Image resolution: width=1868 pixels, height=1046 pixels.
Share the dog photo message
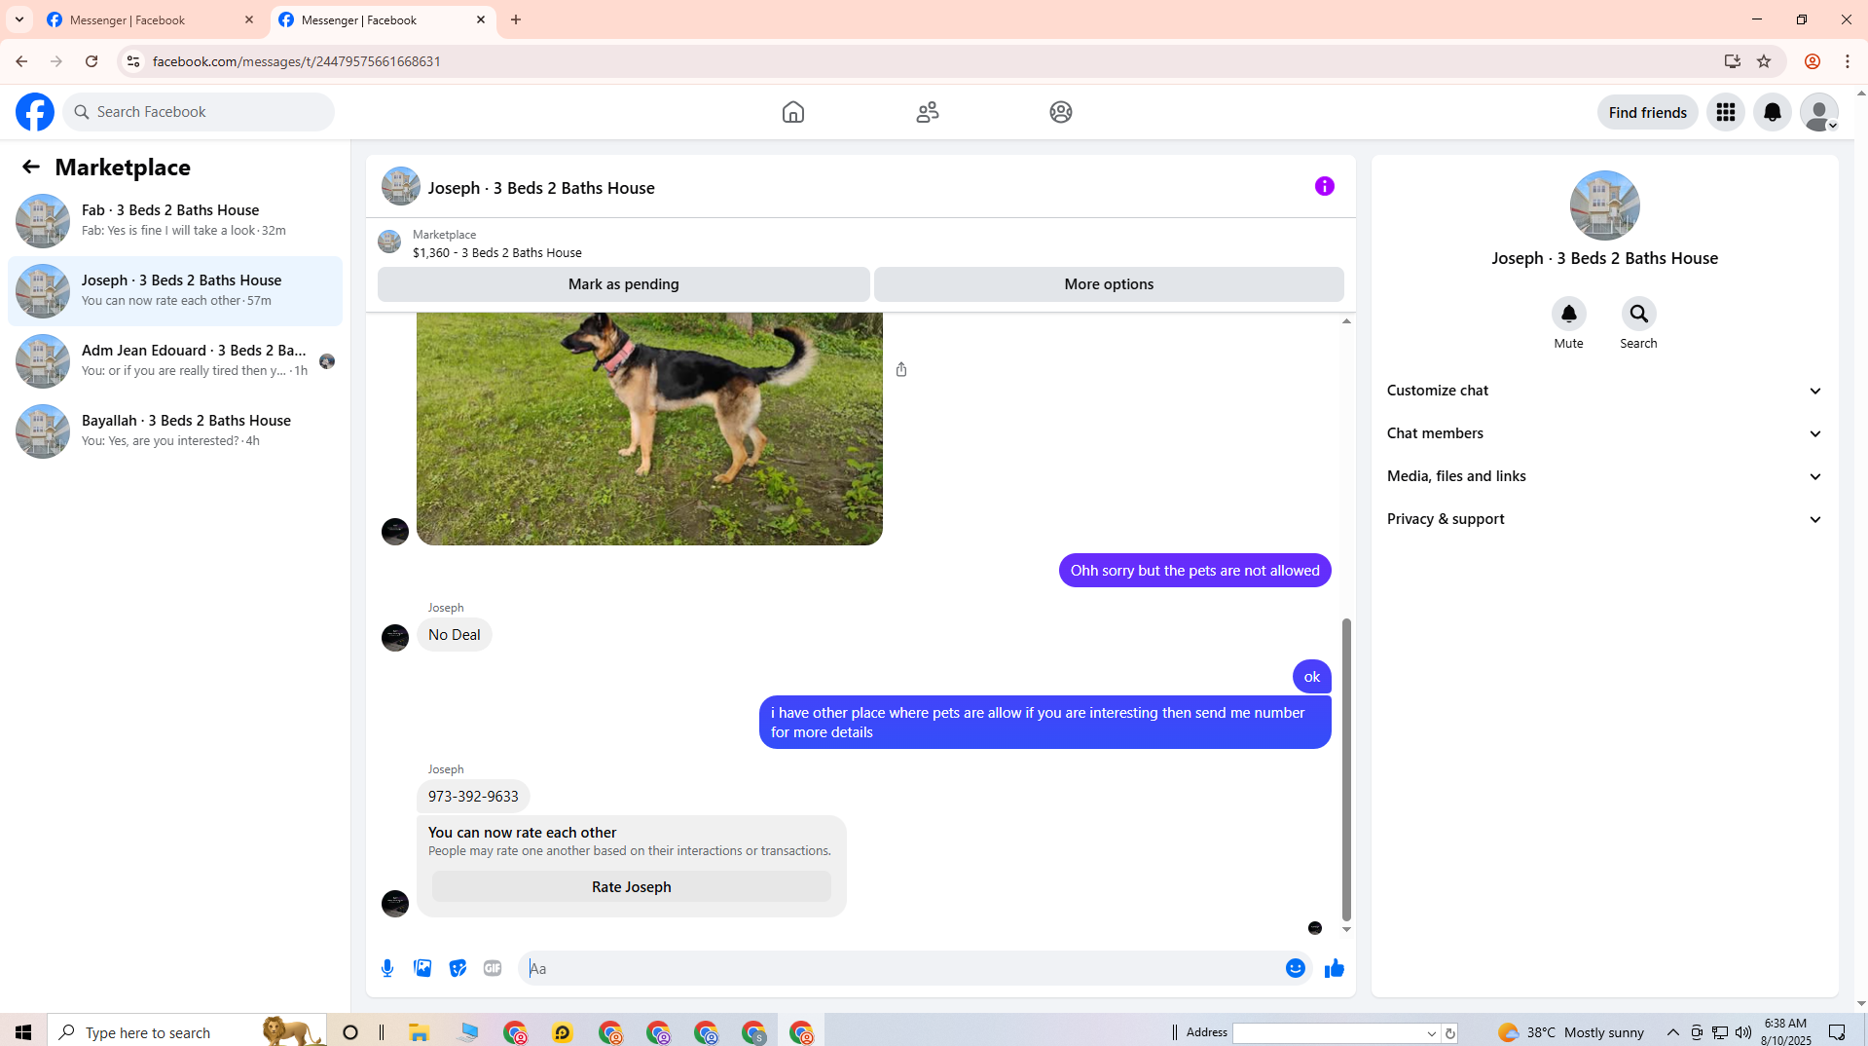pos(901,369)
